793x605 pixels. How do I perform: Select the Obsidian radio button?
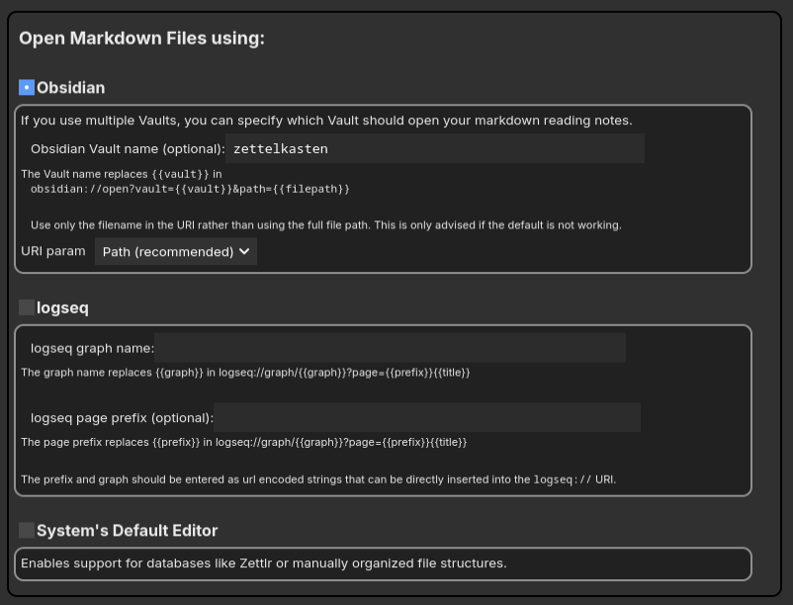pos(27,87)
